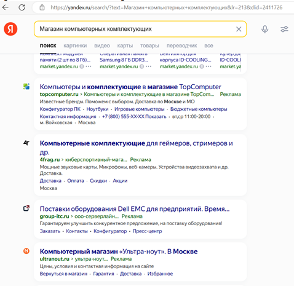Click the group-itc external link favicon

point(26,209)
